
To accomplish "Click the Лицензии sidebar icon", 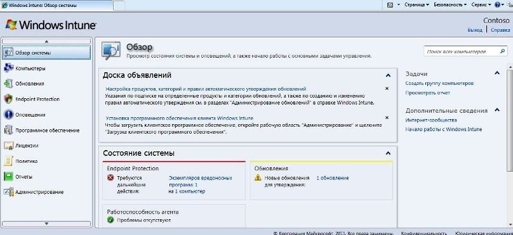I will 8,146.
